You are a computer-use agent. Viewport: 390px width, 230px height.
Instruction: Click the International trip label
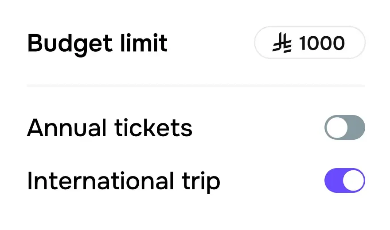coord(123,181)
